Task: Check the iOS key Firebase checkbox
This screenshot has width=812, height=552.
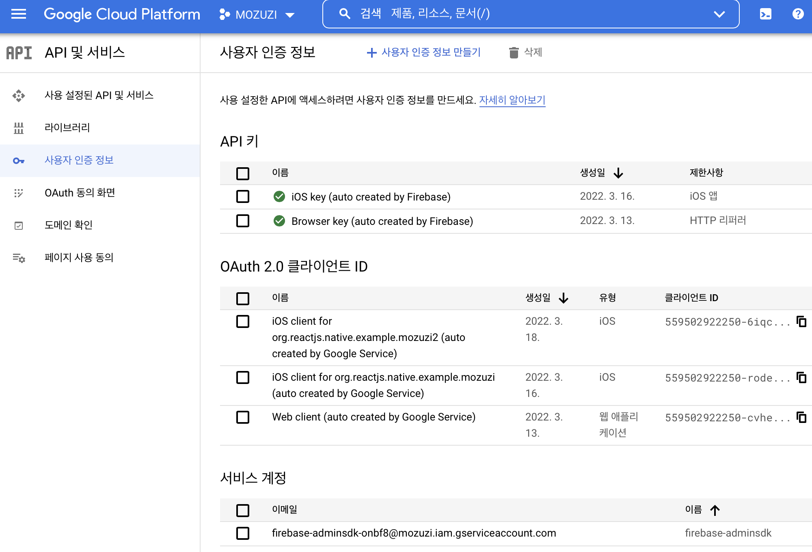Action: coord(243,197)
